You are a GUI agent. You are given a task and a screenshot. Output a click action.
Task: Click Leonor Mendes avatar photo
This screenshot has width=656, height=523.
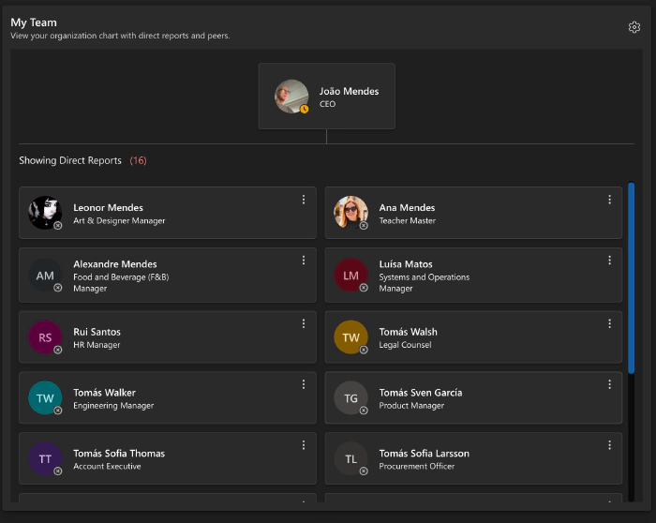pyautogui.click(x=45, y=213)
